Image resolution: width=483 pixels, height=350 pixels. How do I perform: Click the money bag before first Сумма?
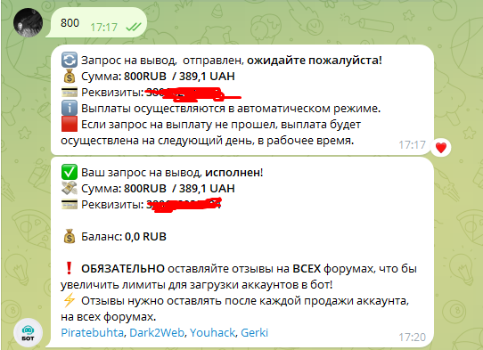(x=70, y=76)
